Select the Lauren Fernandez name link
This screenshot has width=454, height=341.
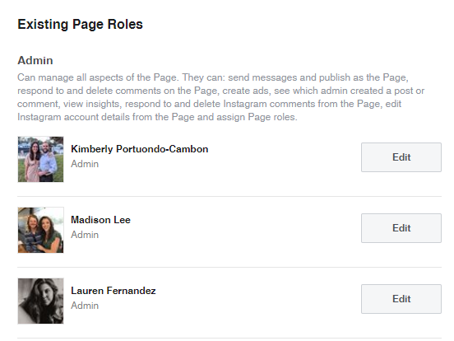[x=113, y=291]
